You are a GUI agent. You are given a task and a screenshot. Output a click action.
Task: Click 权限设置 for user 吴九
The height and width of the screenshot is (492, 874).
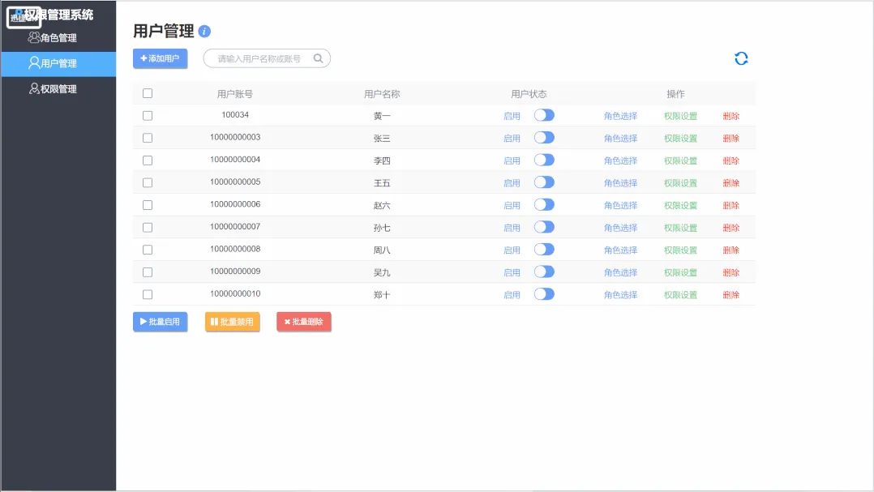(680, 272)
